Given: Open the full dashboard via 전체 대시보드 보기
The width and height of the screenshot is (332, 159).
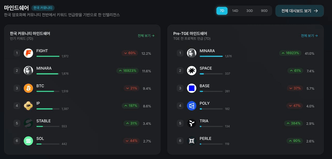Looking at the screenshot, I should pyautogui.click(x=299, y=11).
